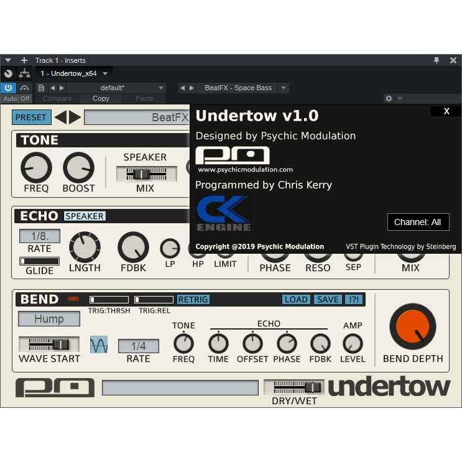The image size is (462, 462).
Task: Open the Channel: All selector
Action: [418, 222]
